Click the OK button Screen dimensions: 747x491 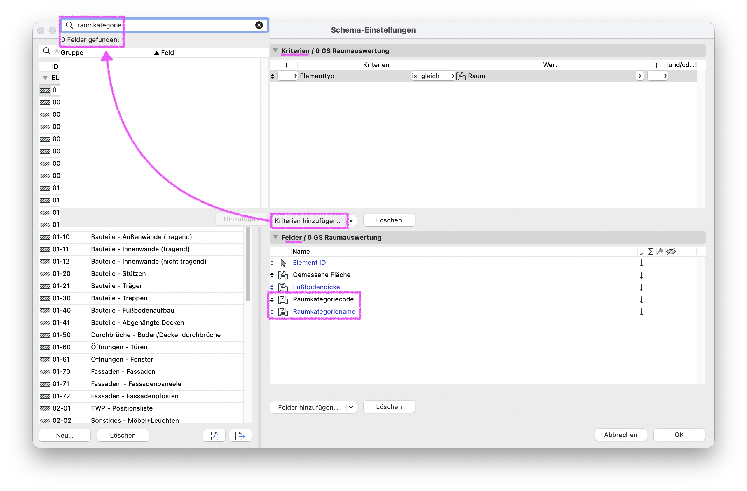click(679, 434)
